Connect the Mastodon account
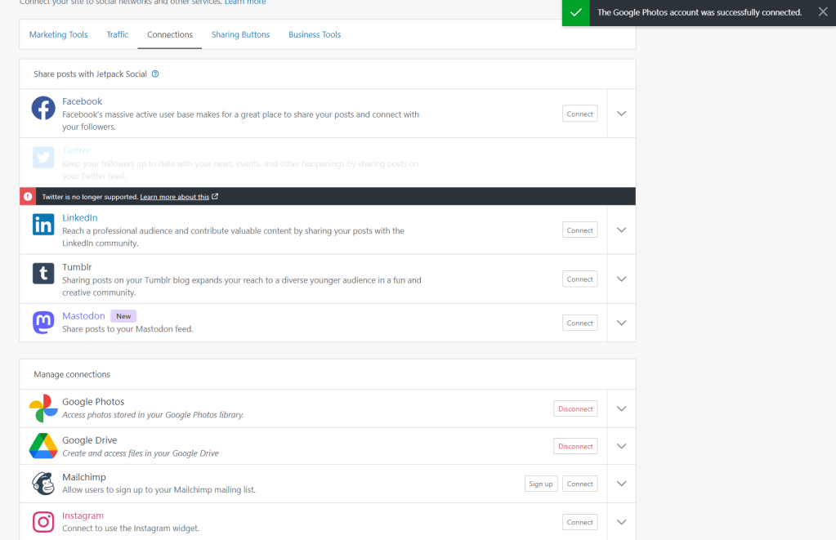Screen dimensions: 836x540 tap(579, 323)
